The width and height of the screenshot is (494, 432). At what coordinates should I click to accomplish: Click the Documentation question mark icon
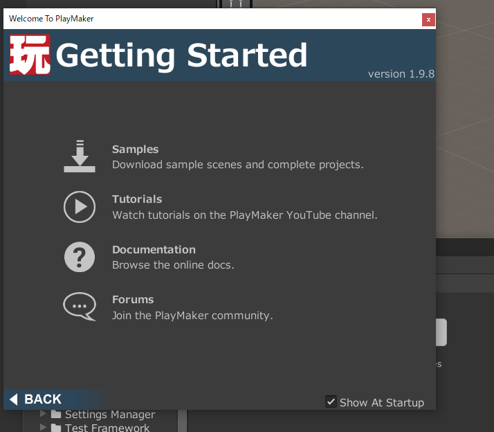click(80, 257)
